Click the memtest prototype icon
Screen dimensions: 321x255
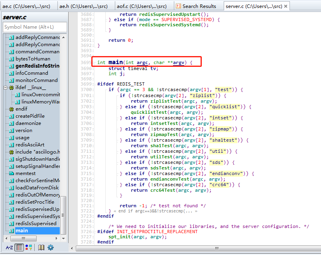coord(12,173)
